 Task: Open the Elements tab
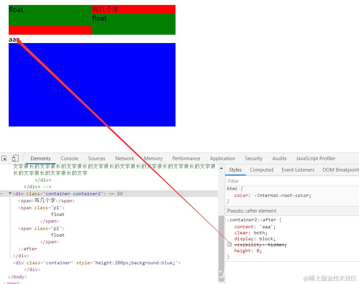[x=40, y=159]
